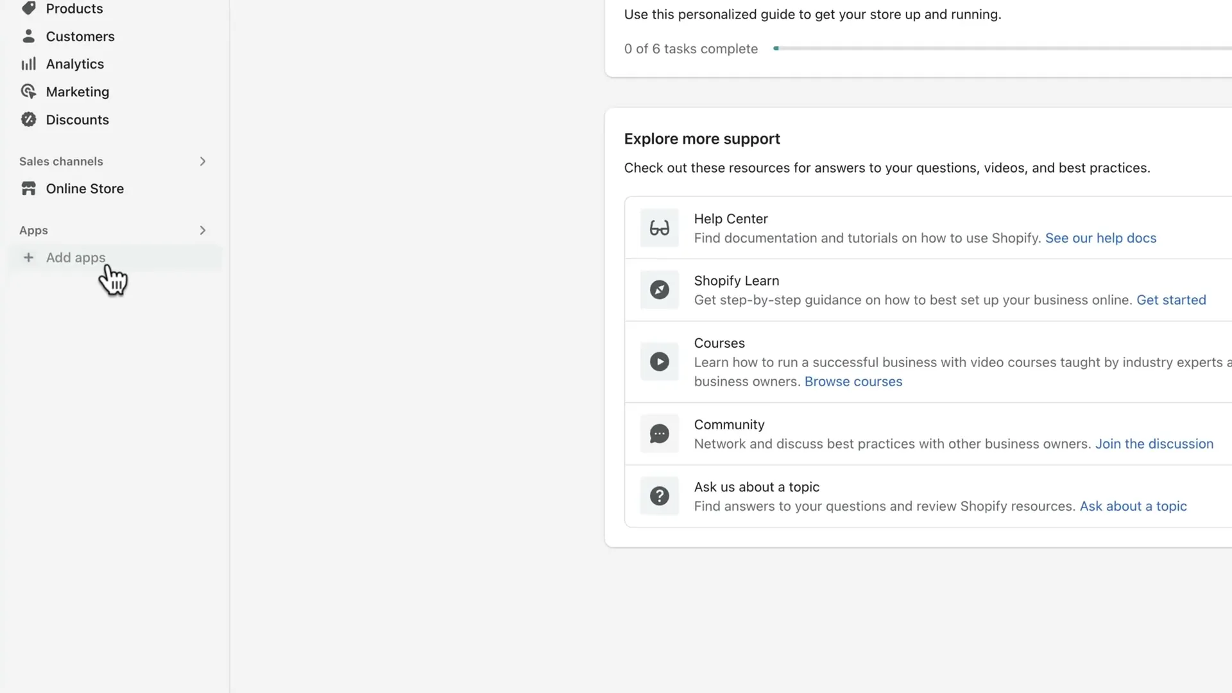Image resolution: width=1232 pixels, height=693 pixels.
Task: Click the Courses title
Action: coord(719,343)
